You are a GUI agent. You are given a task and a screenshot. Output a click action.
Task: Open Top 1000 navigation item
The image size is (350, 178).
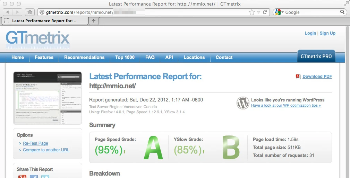(125, 57)
